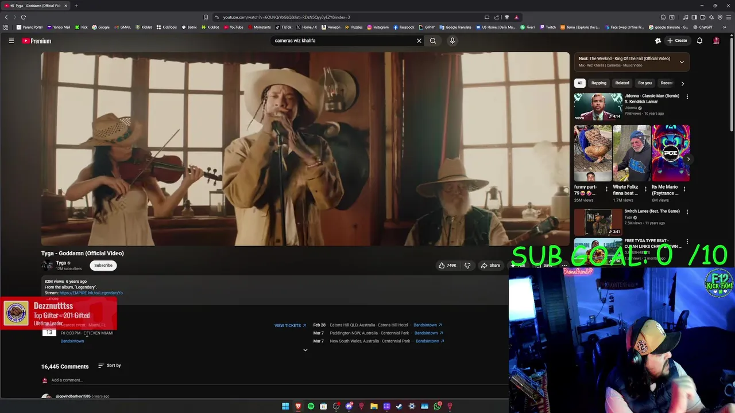Open the MyInstants bookmark
The width and height of the screenshot is (735, 413).
[x=260, y=27]
